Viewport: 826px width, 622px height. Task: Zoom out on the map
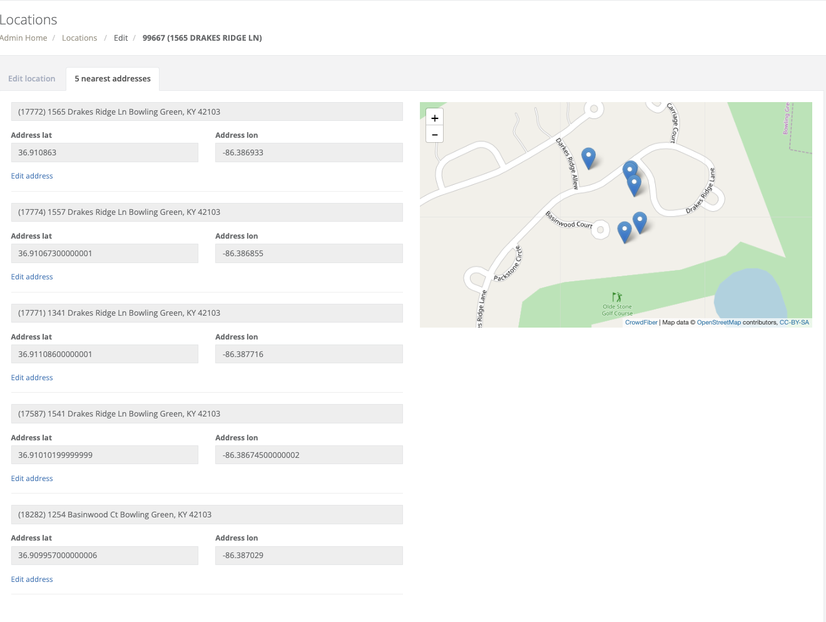[x=434, y=134]
